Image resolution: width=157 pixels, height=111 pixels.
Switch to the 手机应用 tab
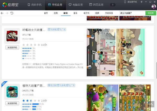coord(55,5)
